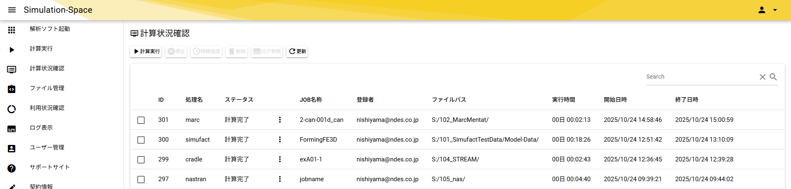Open the hamburger navigation menu
This screenshot has height=189, width=791.
(x=12, y=10)
